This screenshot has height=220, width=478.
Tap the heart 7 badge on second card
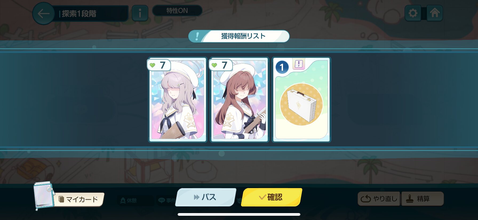pos(220,65)
